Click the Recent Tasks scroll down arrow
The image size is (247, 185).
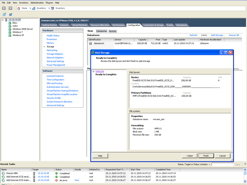point(245,181)
